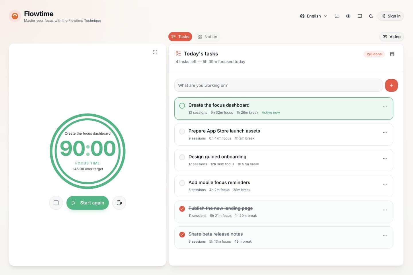This screenshot has height=275, width=413.
Task: Switch to dark mode moon icon
Action: [x=371, y=16]
